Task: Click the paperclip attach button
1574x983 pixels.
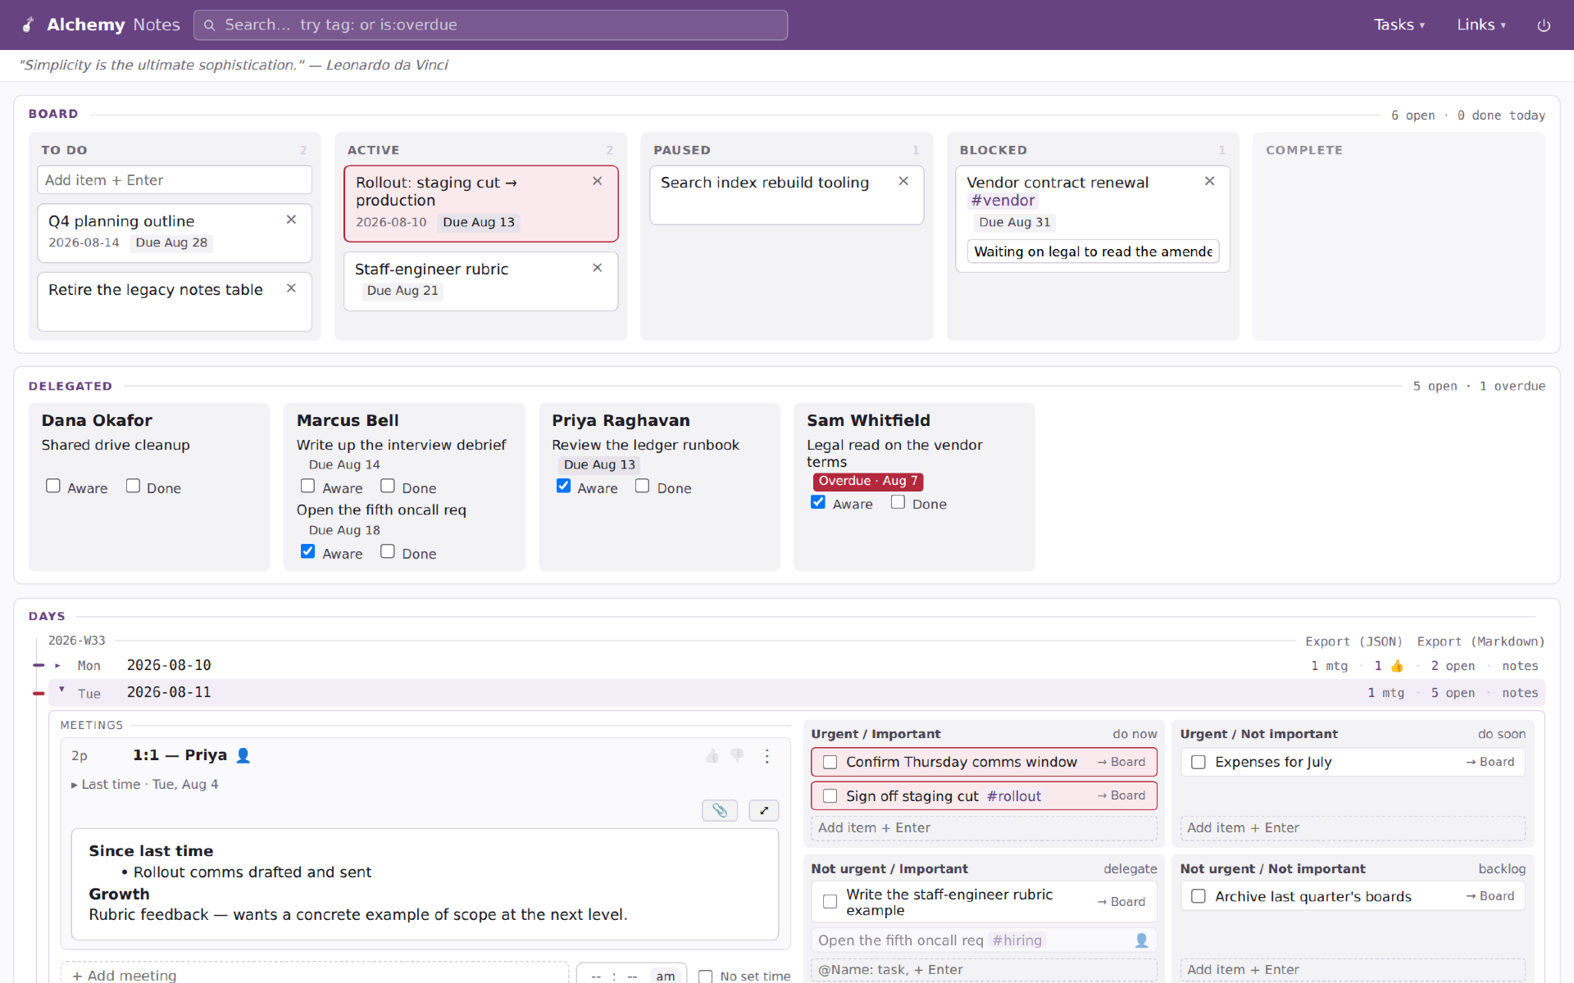Action: click(x=720, y=810)
